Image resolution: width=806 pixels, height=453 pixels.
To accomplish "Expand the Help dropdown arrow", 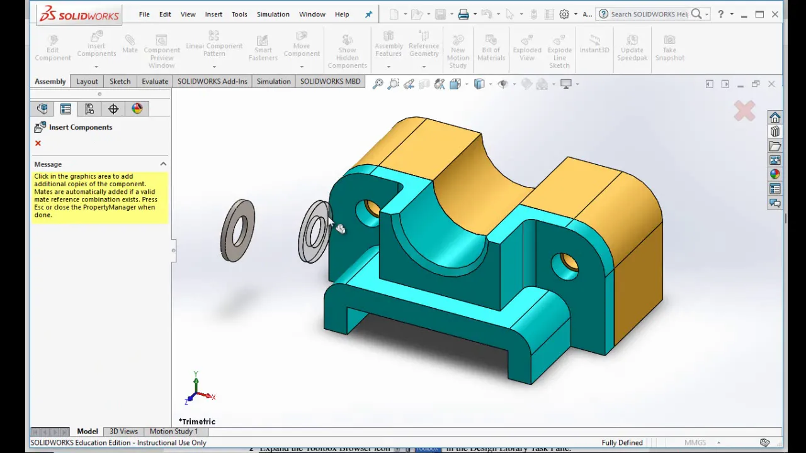I will tap(732, 14).
